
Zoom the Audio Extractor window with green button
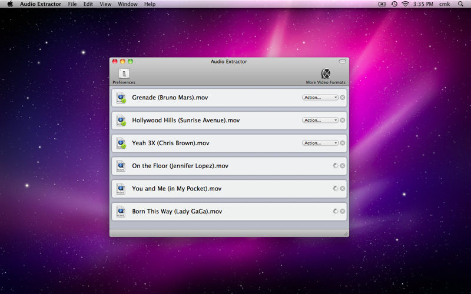coord(130,62)
